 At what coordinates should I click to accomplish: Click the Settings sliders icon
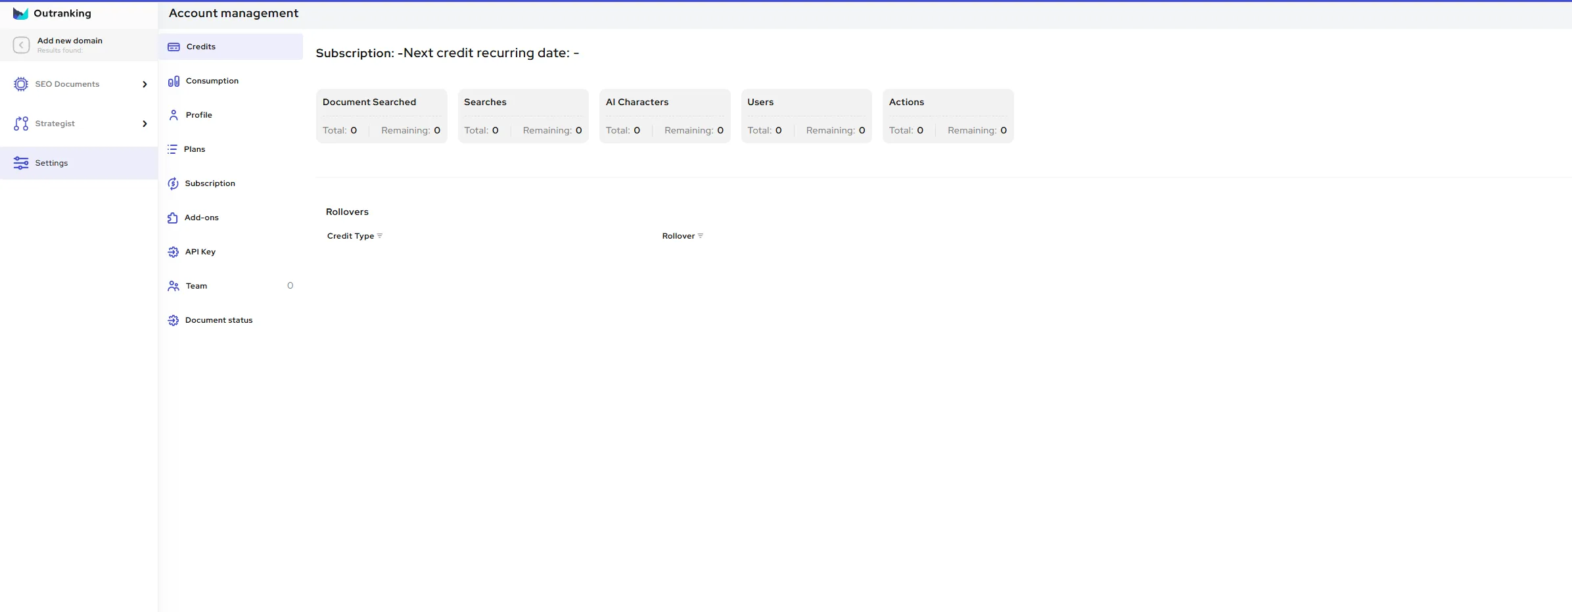click(x=22, y=162)
